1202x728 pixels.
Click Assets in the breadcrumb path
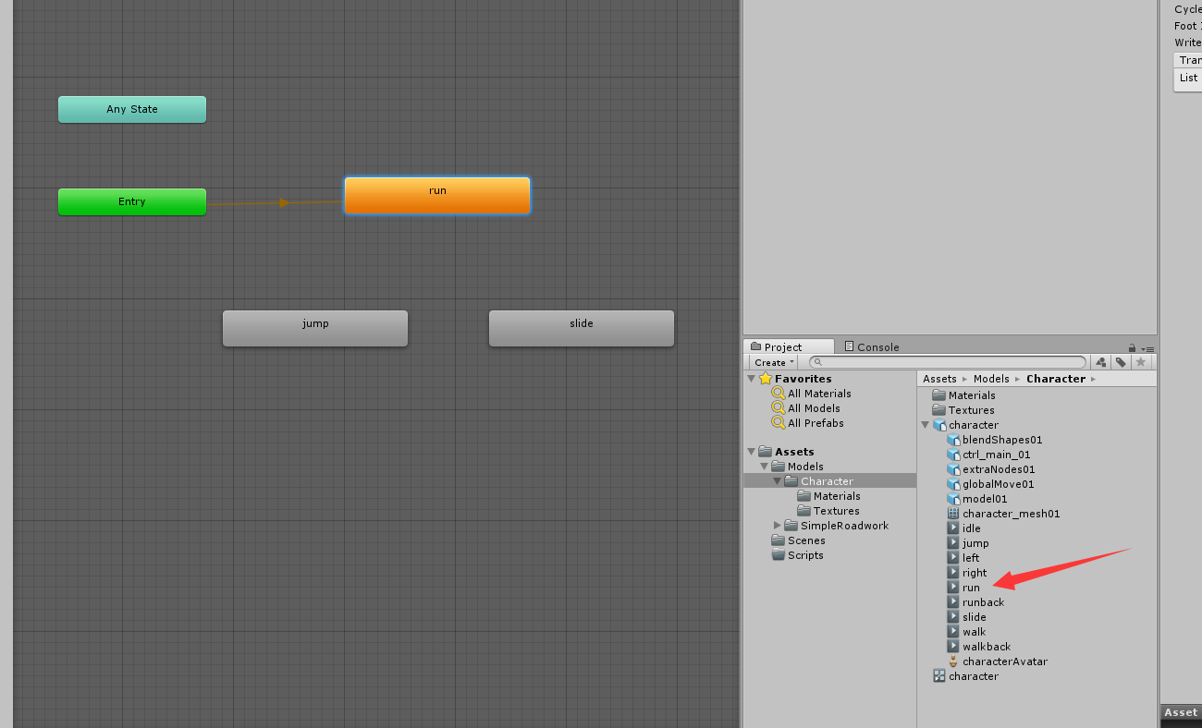(x=939, y=379)
